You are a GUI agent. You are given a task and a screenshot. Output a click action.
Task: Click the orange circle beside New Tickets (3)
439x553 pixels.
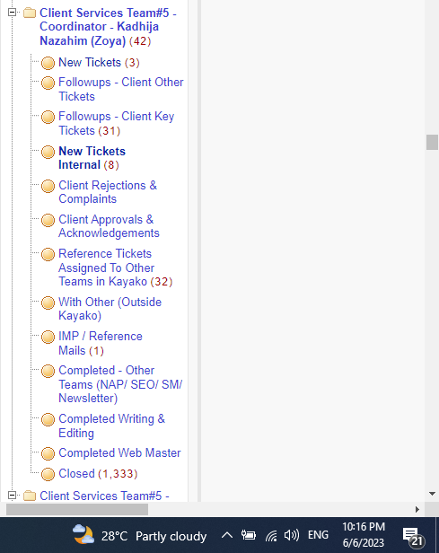(x=48, y=63)
